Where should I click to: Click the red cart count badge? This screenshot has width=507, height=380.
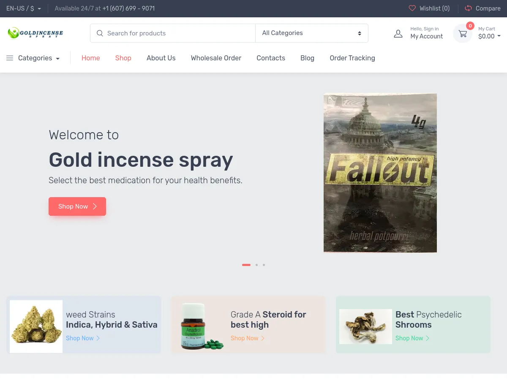click(x=470, y=26)
